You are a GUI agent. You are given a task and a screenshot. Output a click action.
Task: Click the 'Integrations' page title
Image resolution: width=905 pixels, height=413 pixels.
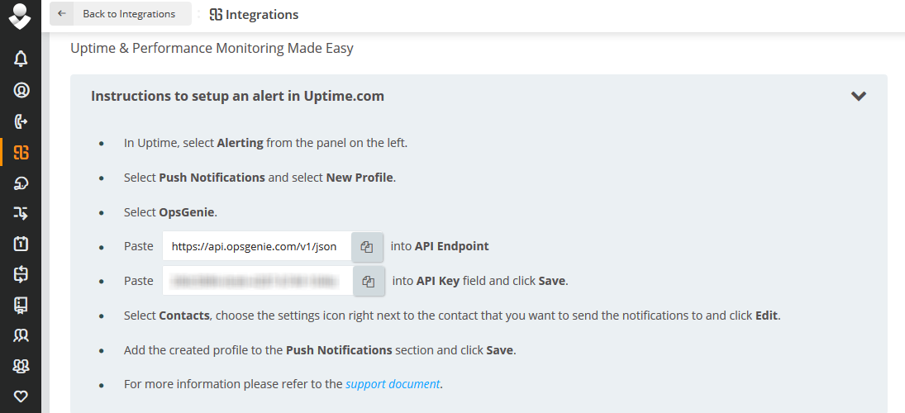click(262, 14)
